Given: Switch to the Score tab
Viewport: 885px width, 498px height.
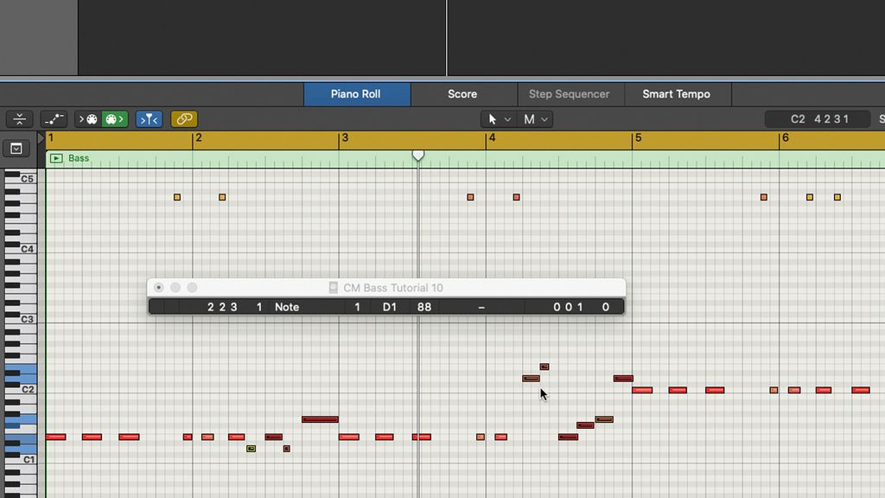Looking at the screenshot, I should pos(462,94).
